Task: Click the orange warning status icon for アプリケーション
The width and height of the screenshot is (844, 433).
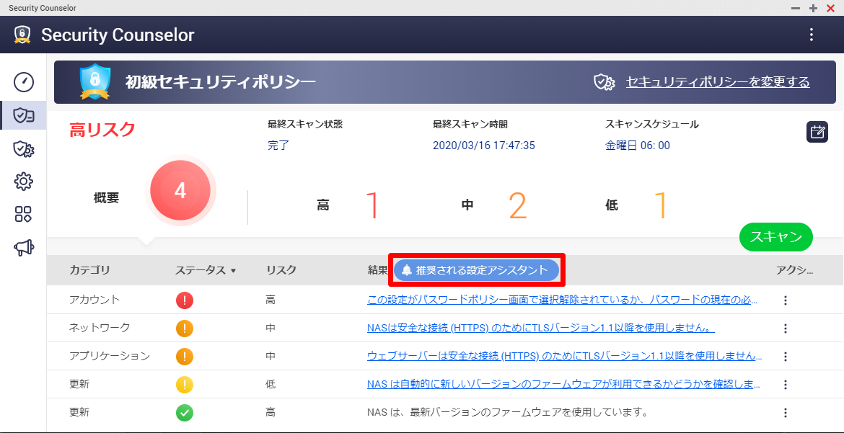Action: (x=184, y=356)
